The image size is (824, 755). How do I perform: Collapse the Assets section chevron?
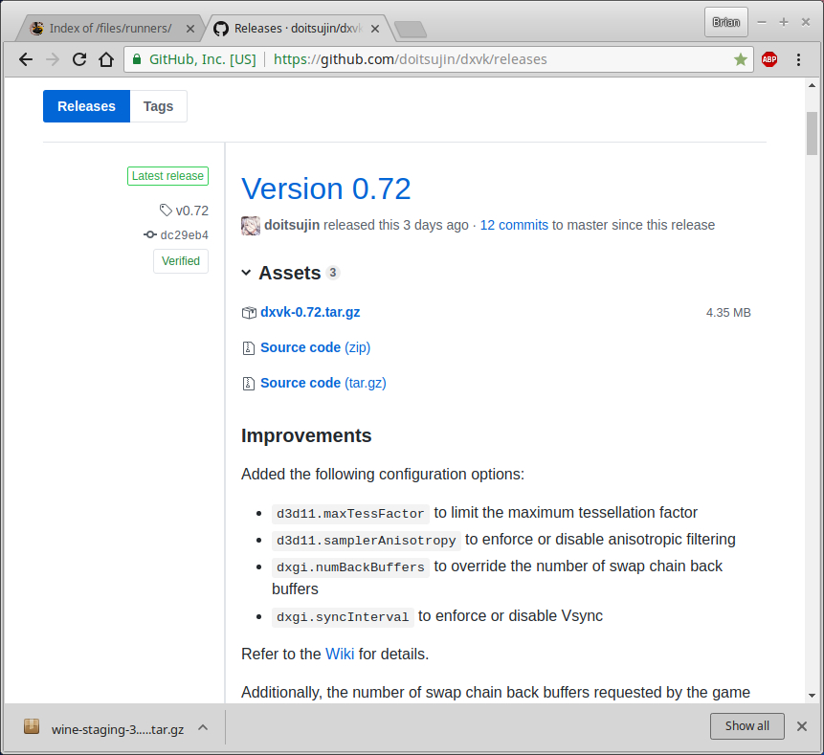coord(246,272)
